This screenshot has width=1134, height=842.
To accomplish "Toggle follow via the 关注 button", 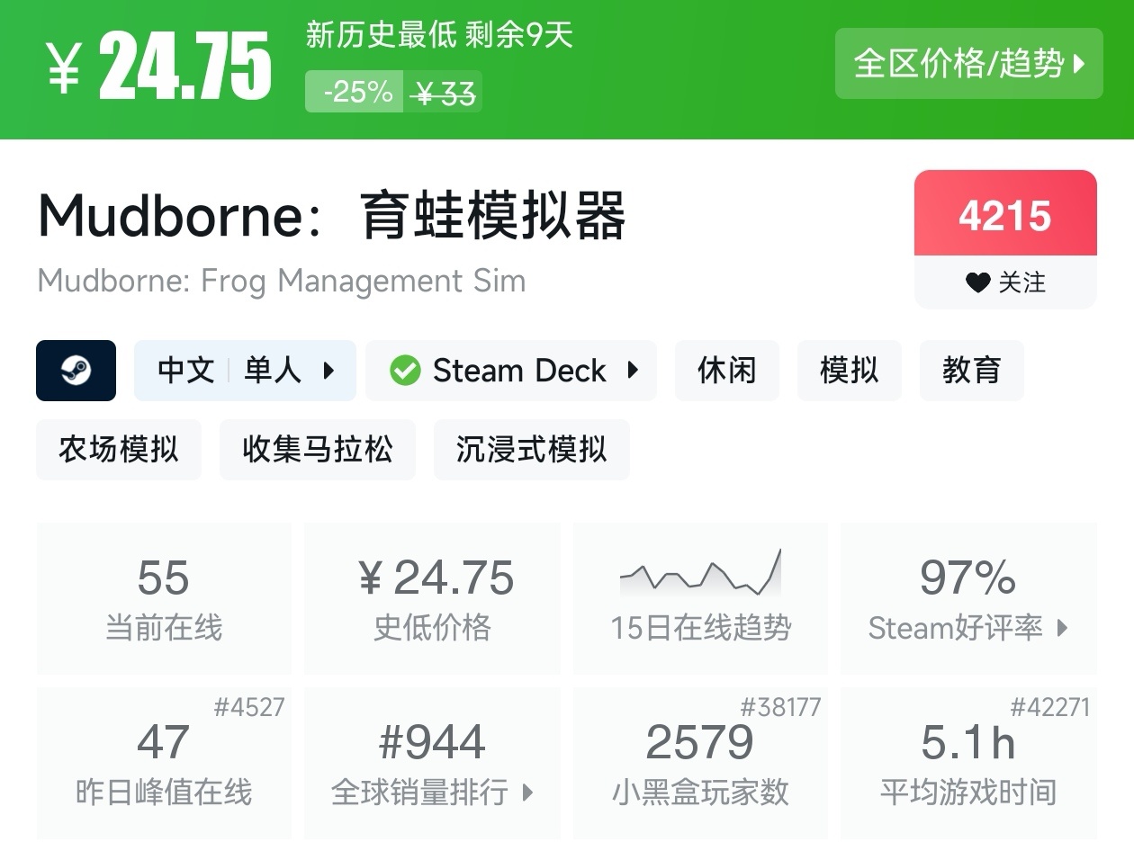I will 1005,282.
